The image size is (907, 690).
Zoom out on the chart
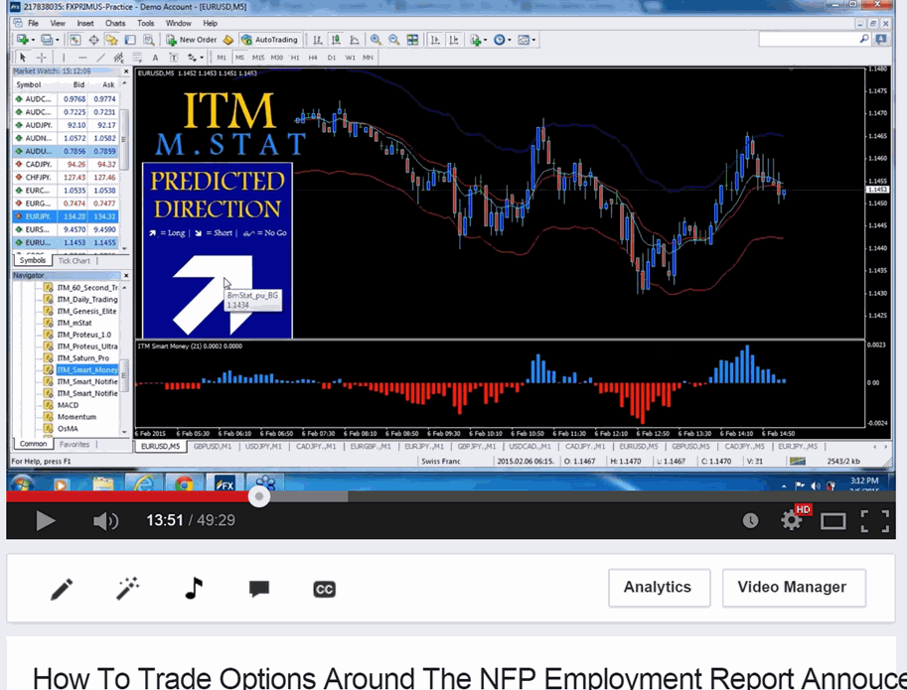point(394,40)
